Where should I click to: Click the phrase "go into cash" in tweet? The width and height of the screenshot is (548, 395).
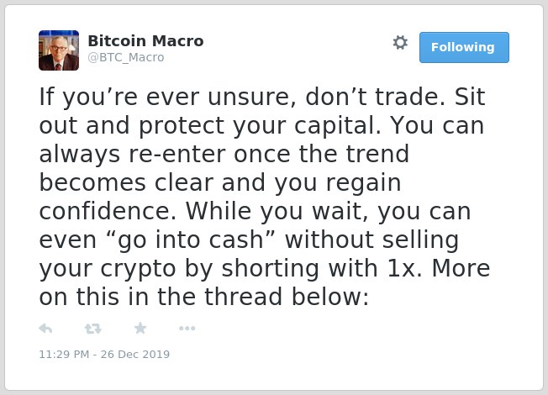click(191, 240)
